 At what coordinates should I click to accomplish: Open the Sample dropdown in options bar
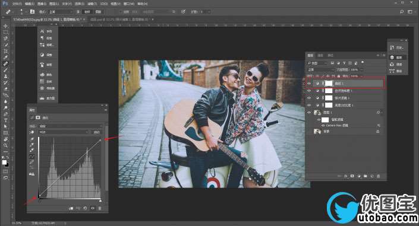coord(159,12)
